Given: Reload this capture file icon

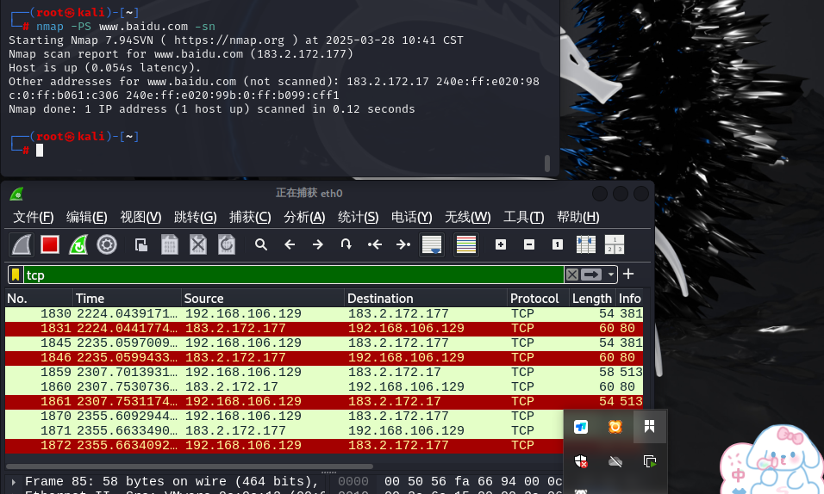Looking at the screenshot, I should click(226, 244).
